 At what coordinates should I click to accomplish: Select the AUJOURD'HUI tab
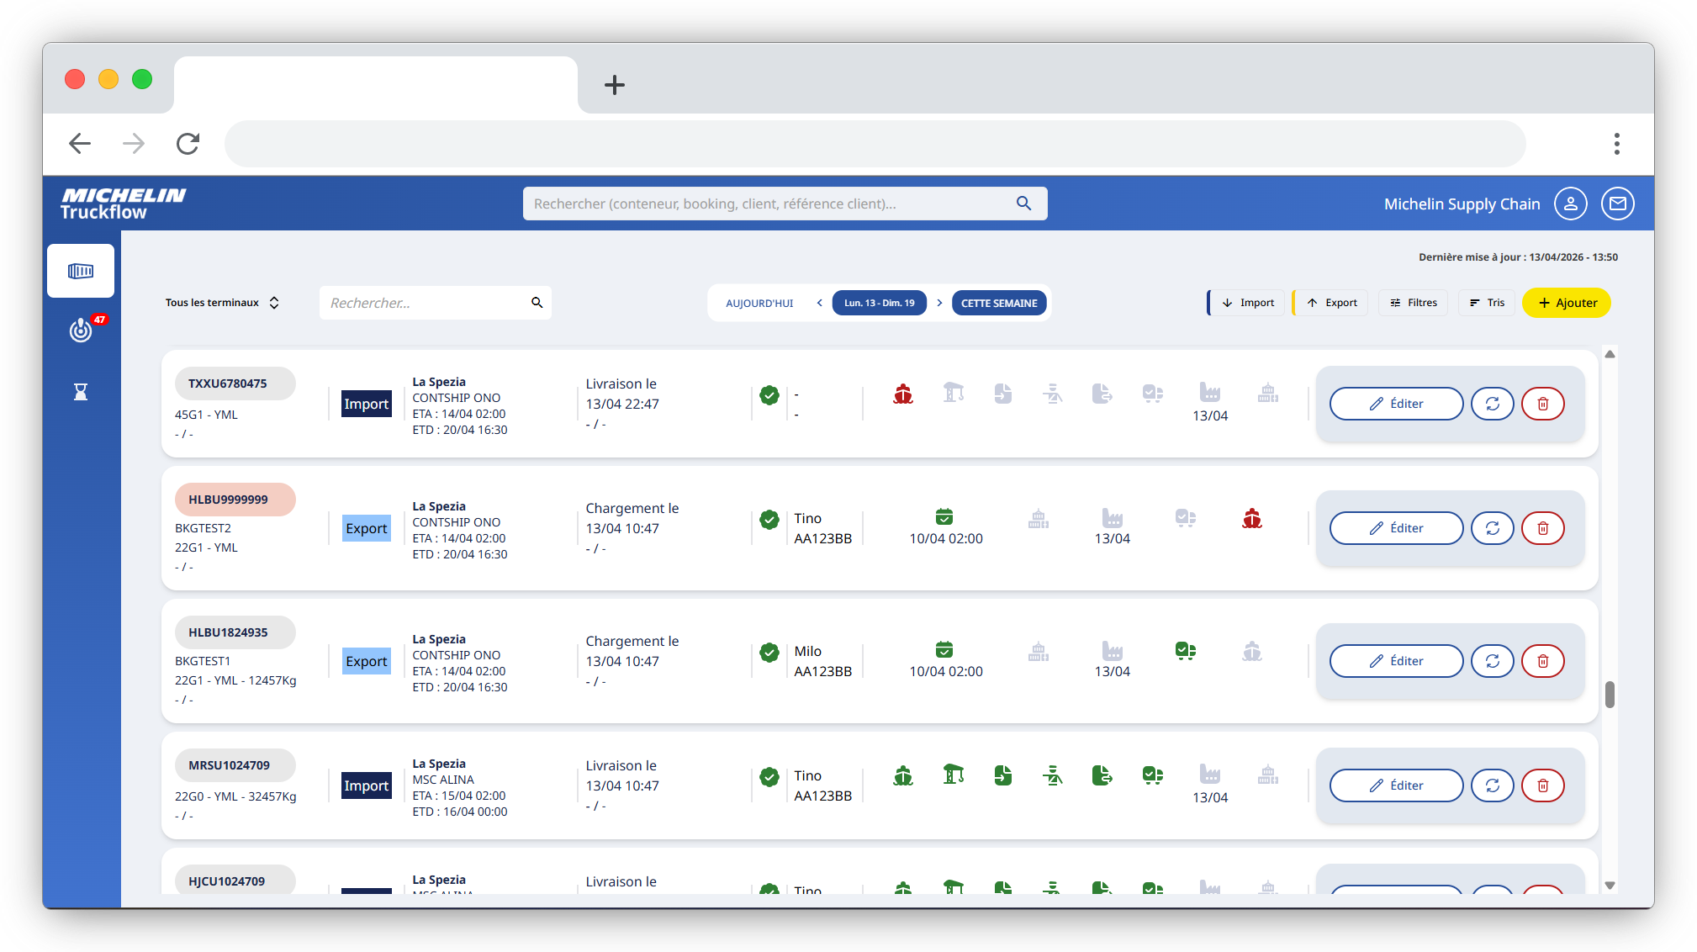tap(759, 303)
